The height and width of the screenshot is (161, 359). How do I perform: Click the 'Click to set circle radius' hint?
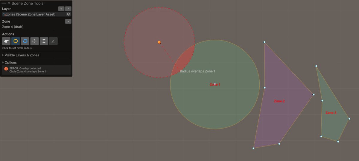tap(17, 48)
